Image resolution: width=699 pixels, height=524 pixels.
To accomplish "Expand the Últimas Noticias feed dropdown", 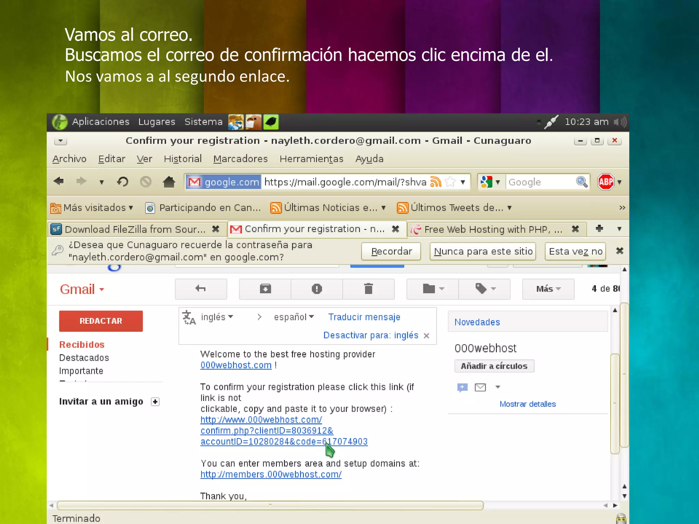I will click(x=383, y=208).
